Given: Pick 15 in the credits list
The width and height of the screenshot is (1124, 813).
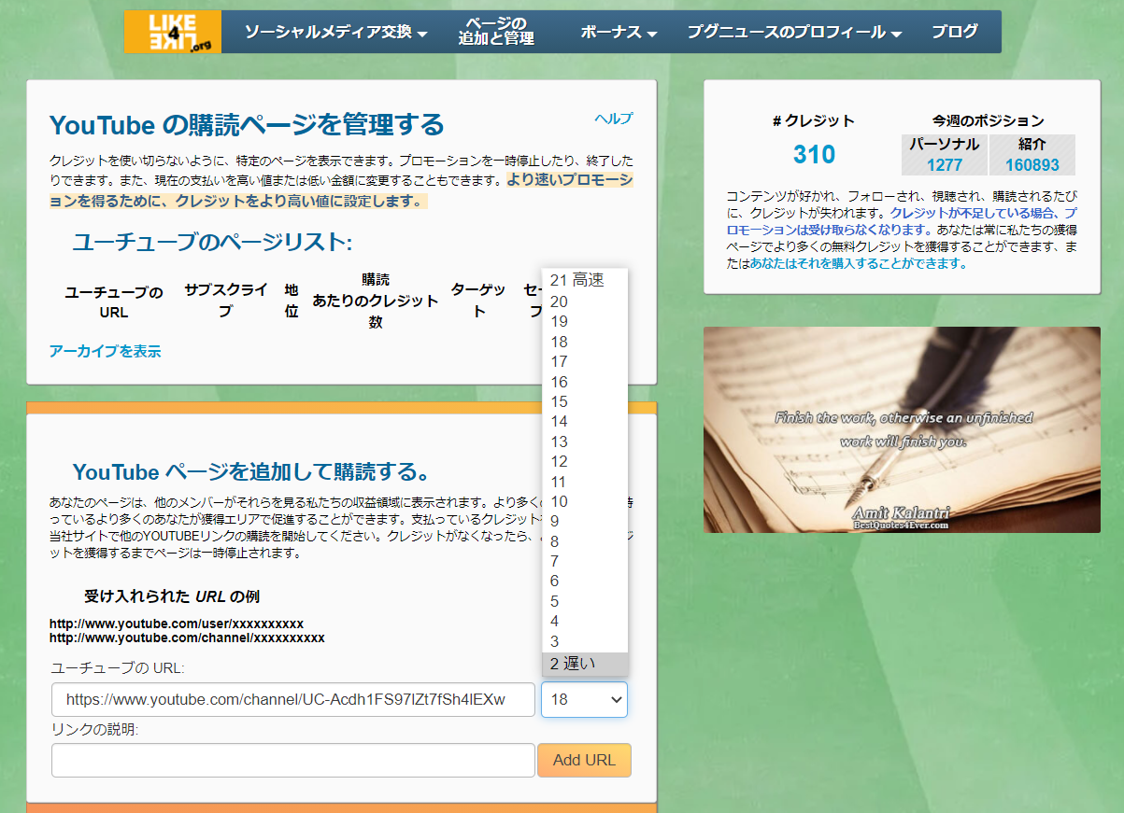Looking at the screenshot, I should tap(585, 402).
